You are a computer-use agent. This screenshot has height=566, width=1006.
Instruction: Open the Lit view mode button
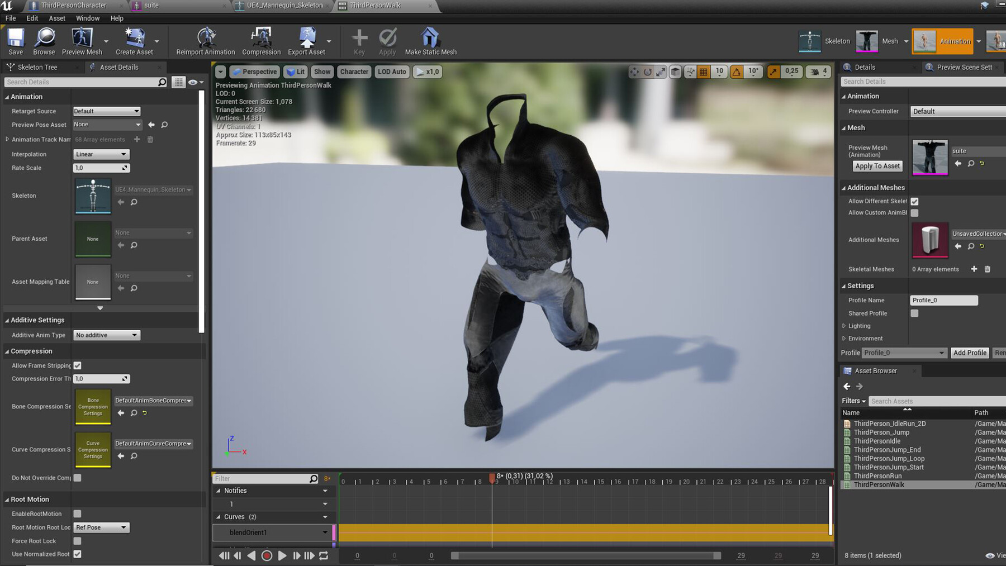pos(295,72)
